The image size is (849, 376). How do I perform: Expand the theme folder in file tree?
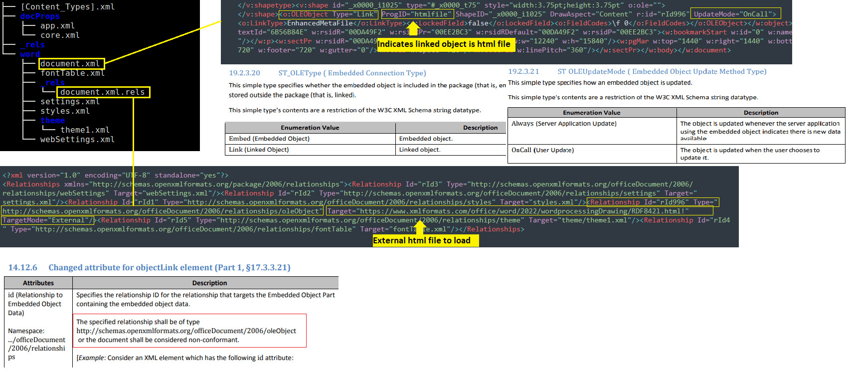53,121
